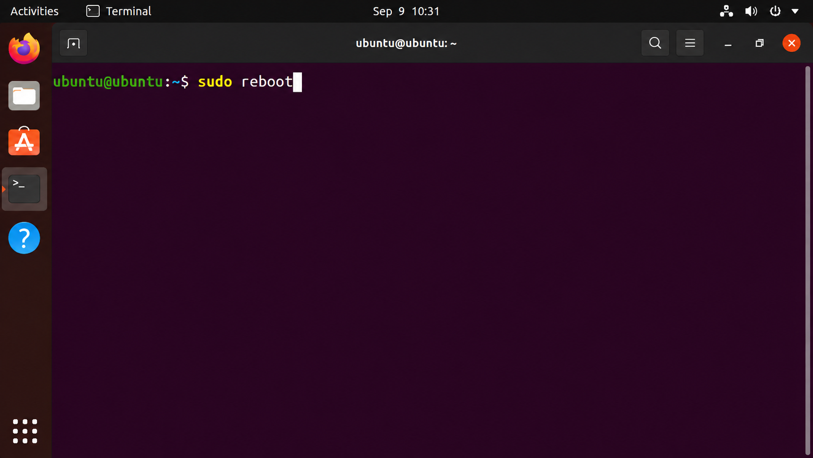This screenshot has height=458, width=813.
Task: Close the terminal window
Action: (x=792, y=43)
